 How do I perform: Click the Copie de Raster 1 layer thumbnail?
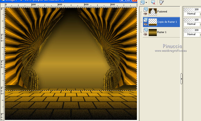[x=152, y=22]
